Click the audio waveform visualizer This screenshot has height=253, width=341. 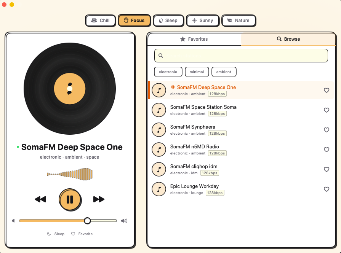(70, 174)
